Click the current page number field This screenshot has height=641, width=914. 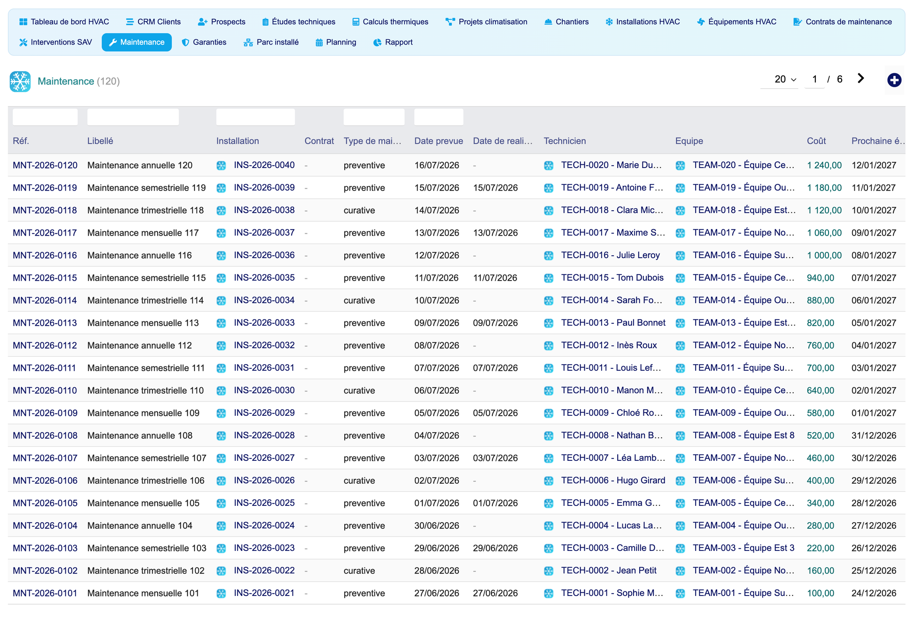[x=815, y=79]
